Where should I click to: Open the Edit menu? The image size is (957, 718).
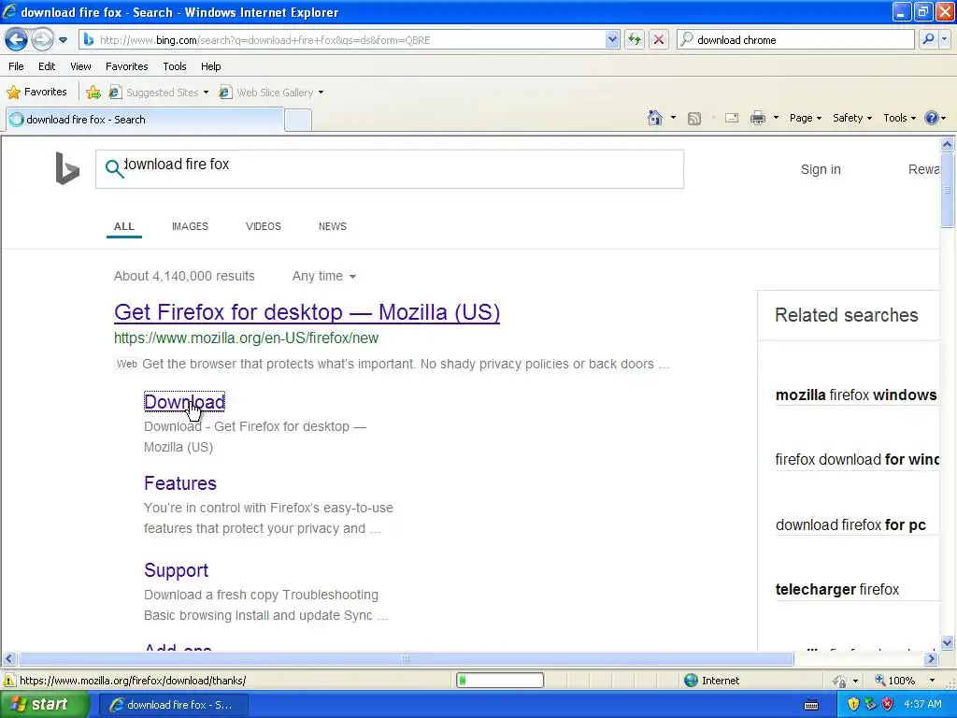(x=47, y=66)
